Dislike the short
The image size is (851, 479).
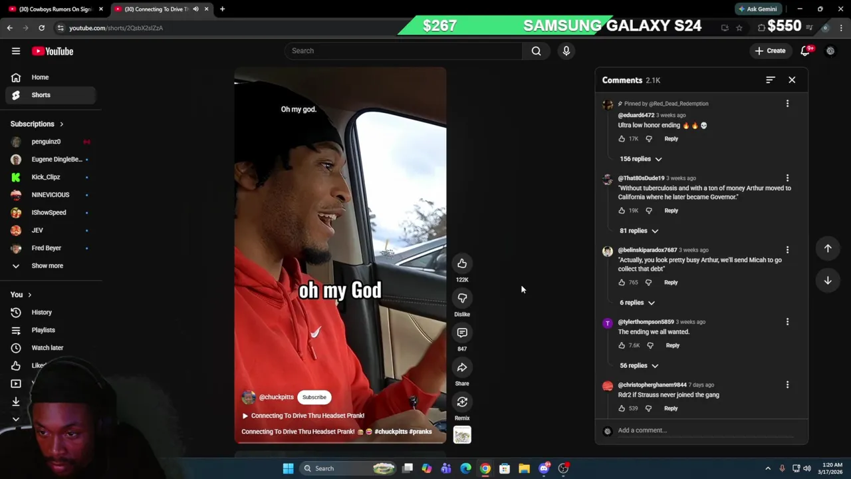point(462,298)
